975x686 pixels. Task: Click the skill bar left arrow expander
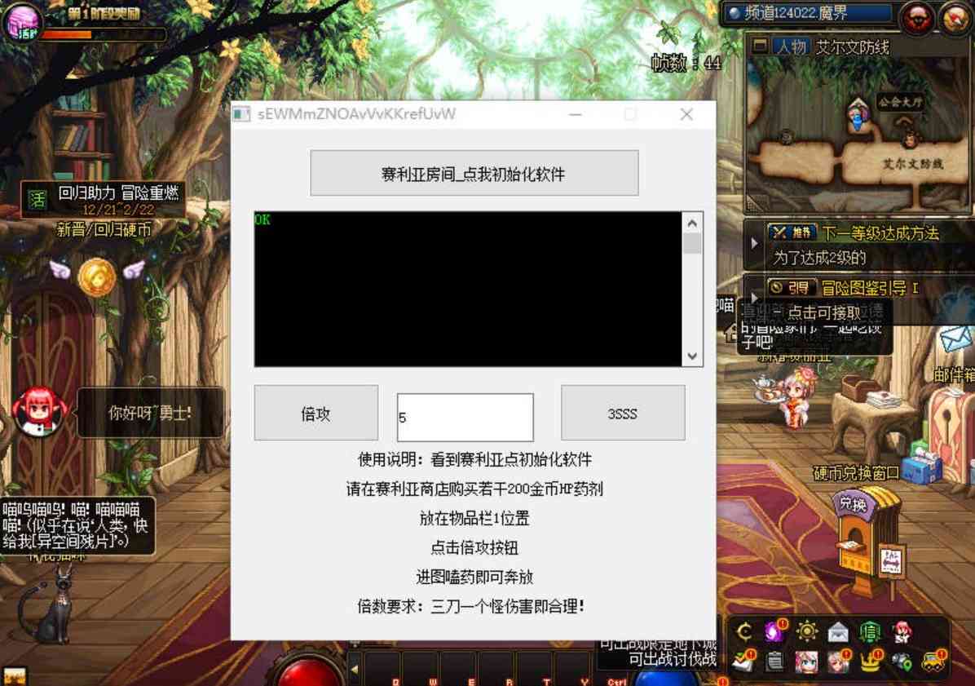(355, 669)
